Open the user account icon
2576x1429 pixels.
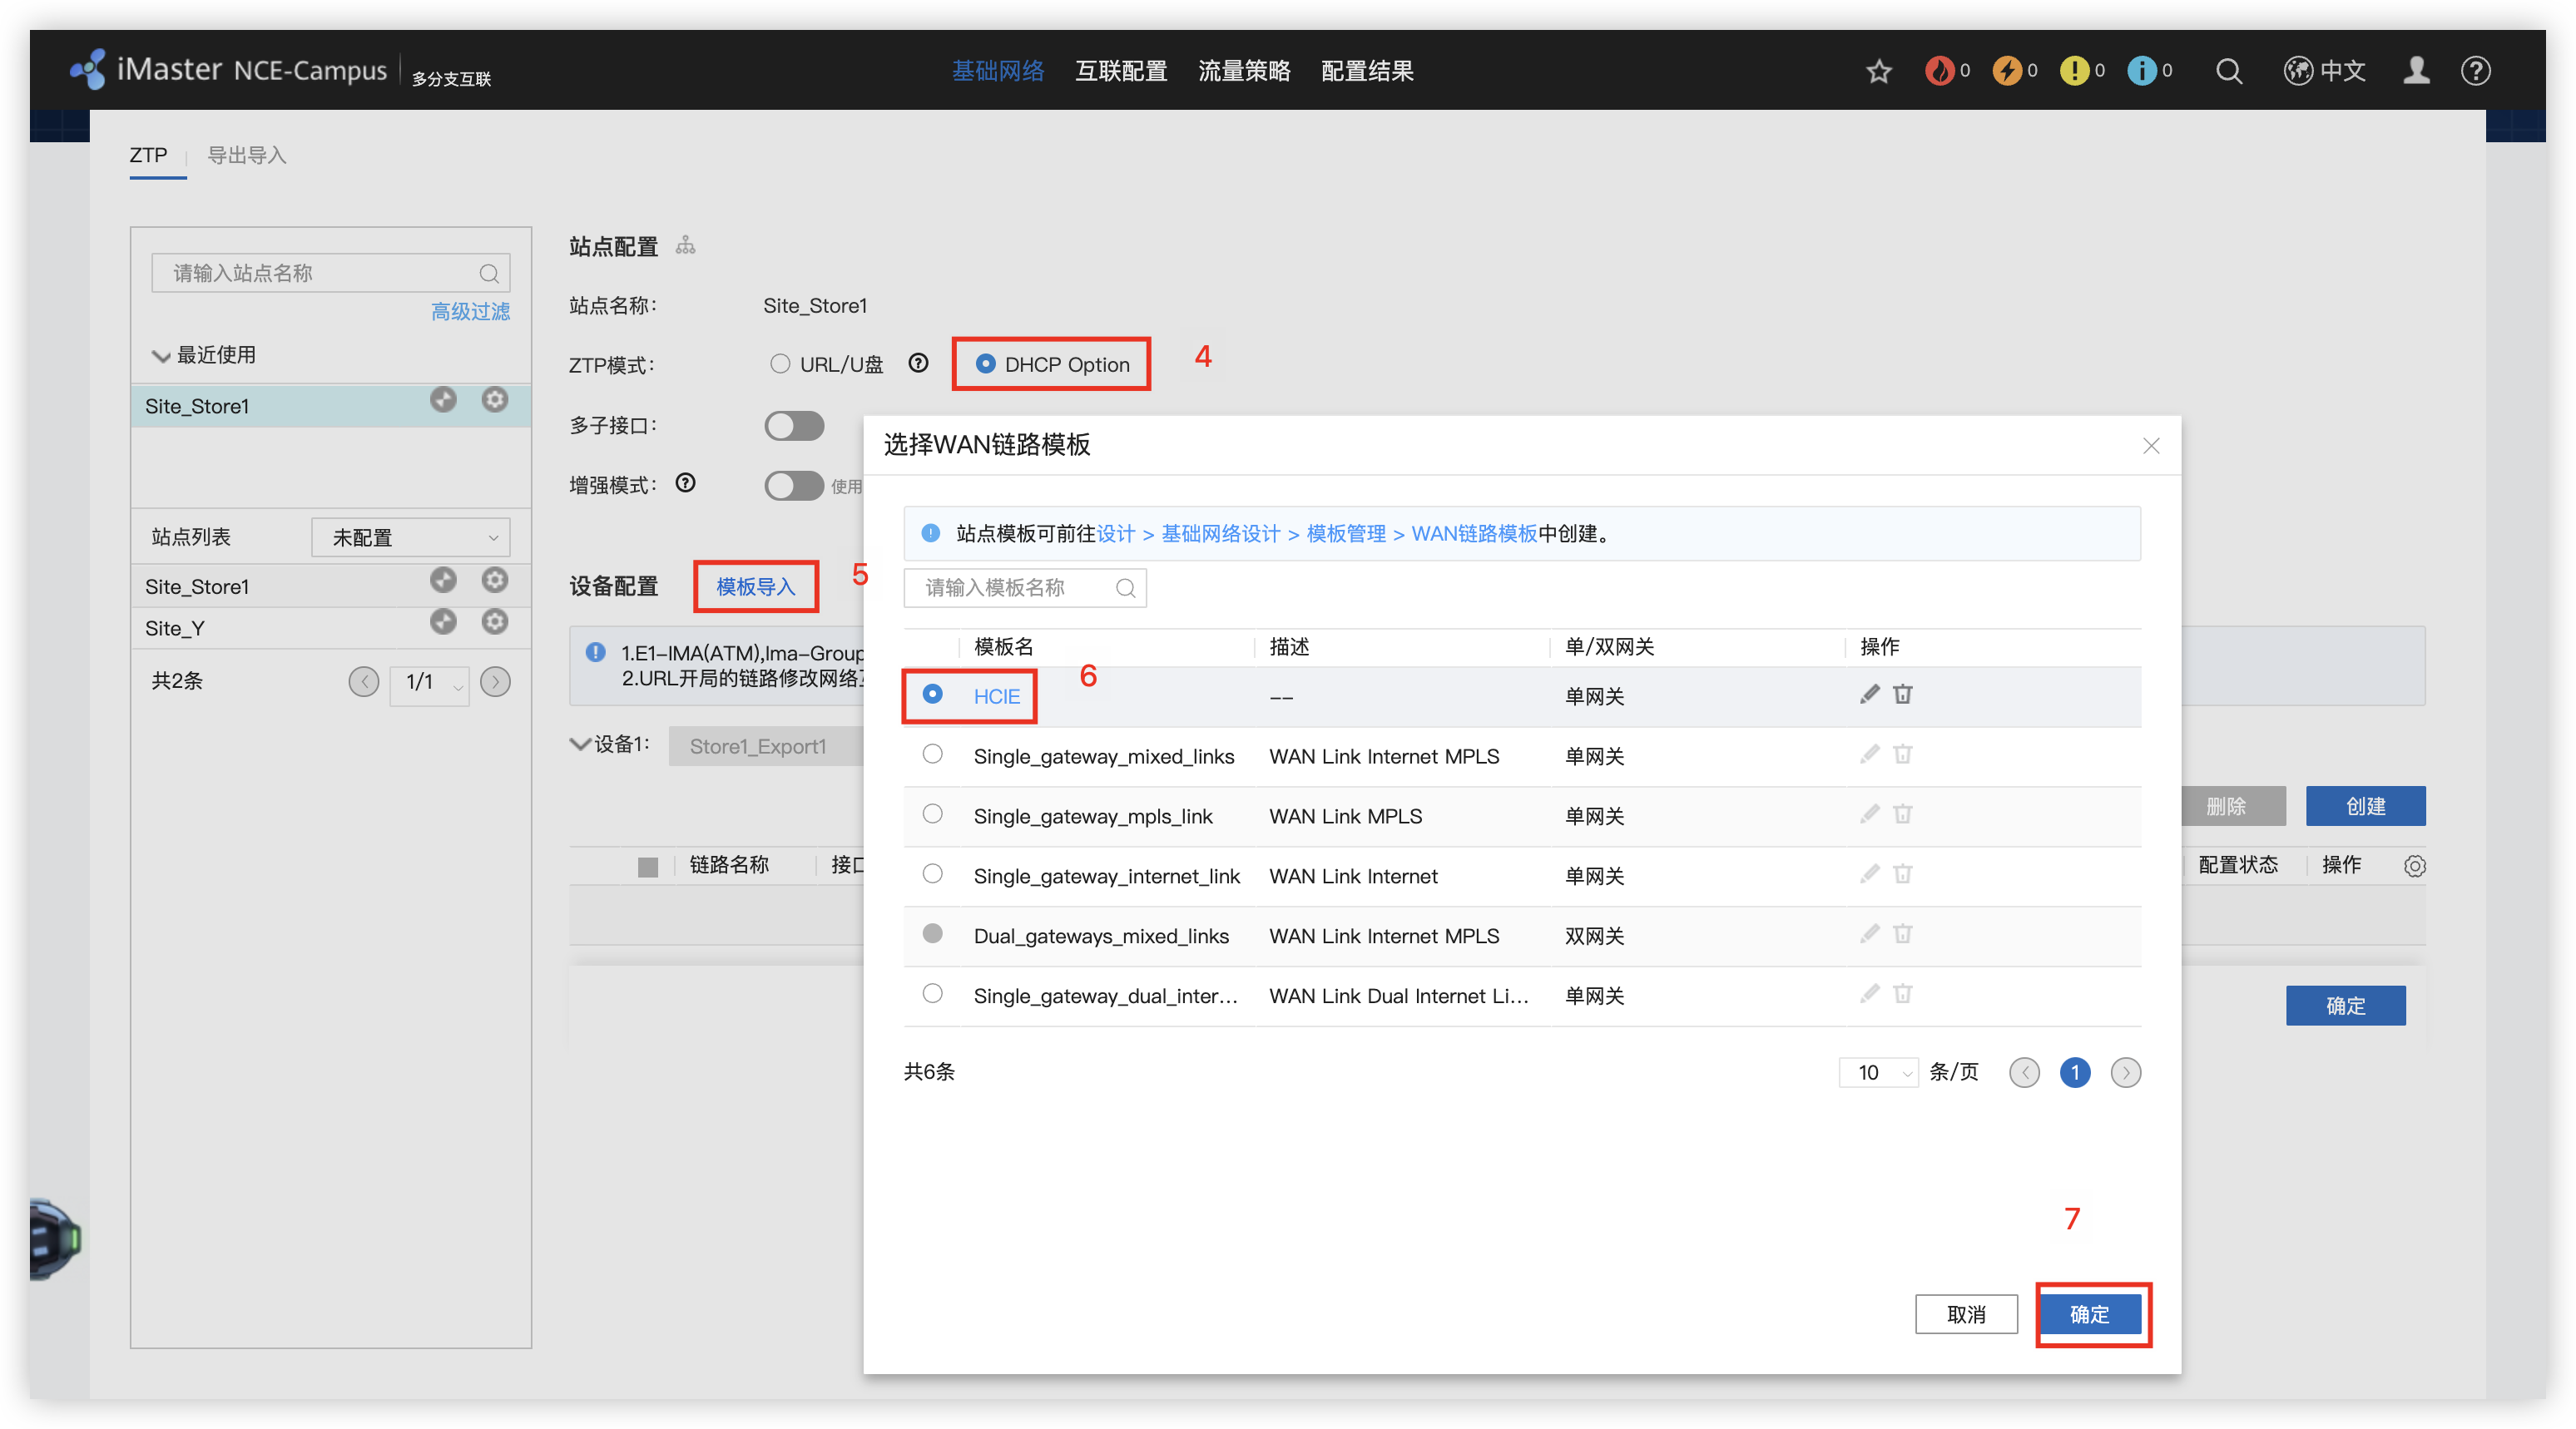click(x=2416, y=71)
